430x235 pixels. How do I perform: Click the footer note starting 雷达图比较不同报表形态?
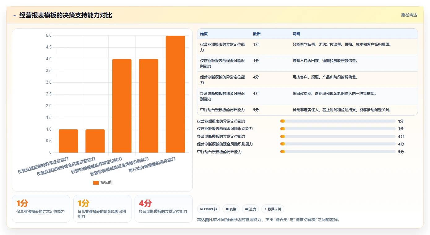[x=269, y=220]
